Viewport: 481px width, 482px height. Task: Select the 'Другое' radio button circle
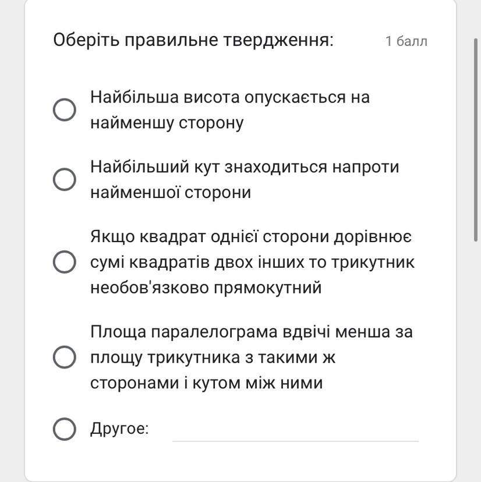coord(65,429)
